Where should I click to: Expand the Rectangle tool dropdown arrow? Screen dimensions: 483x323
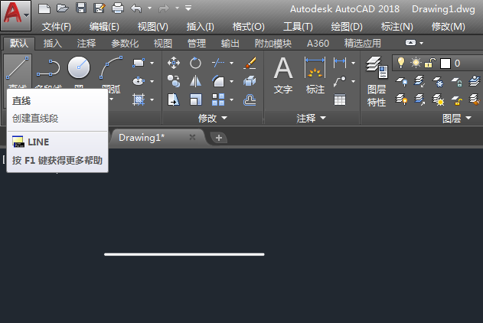[152, 63]
